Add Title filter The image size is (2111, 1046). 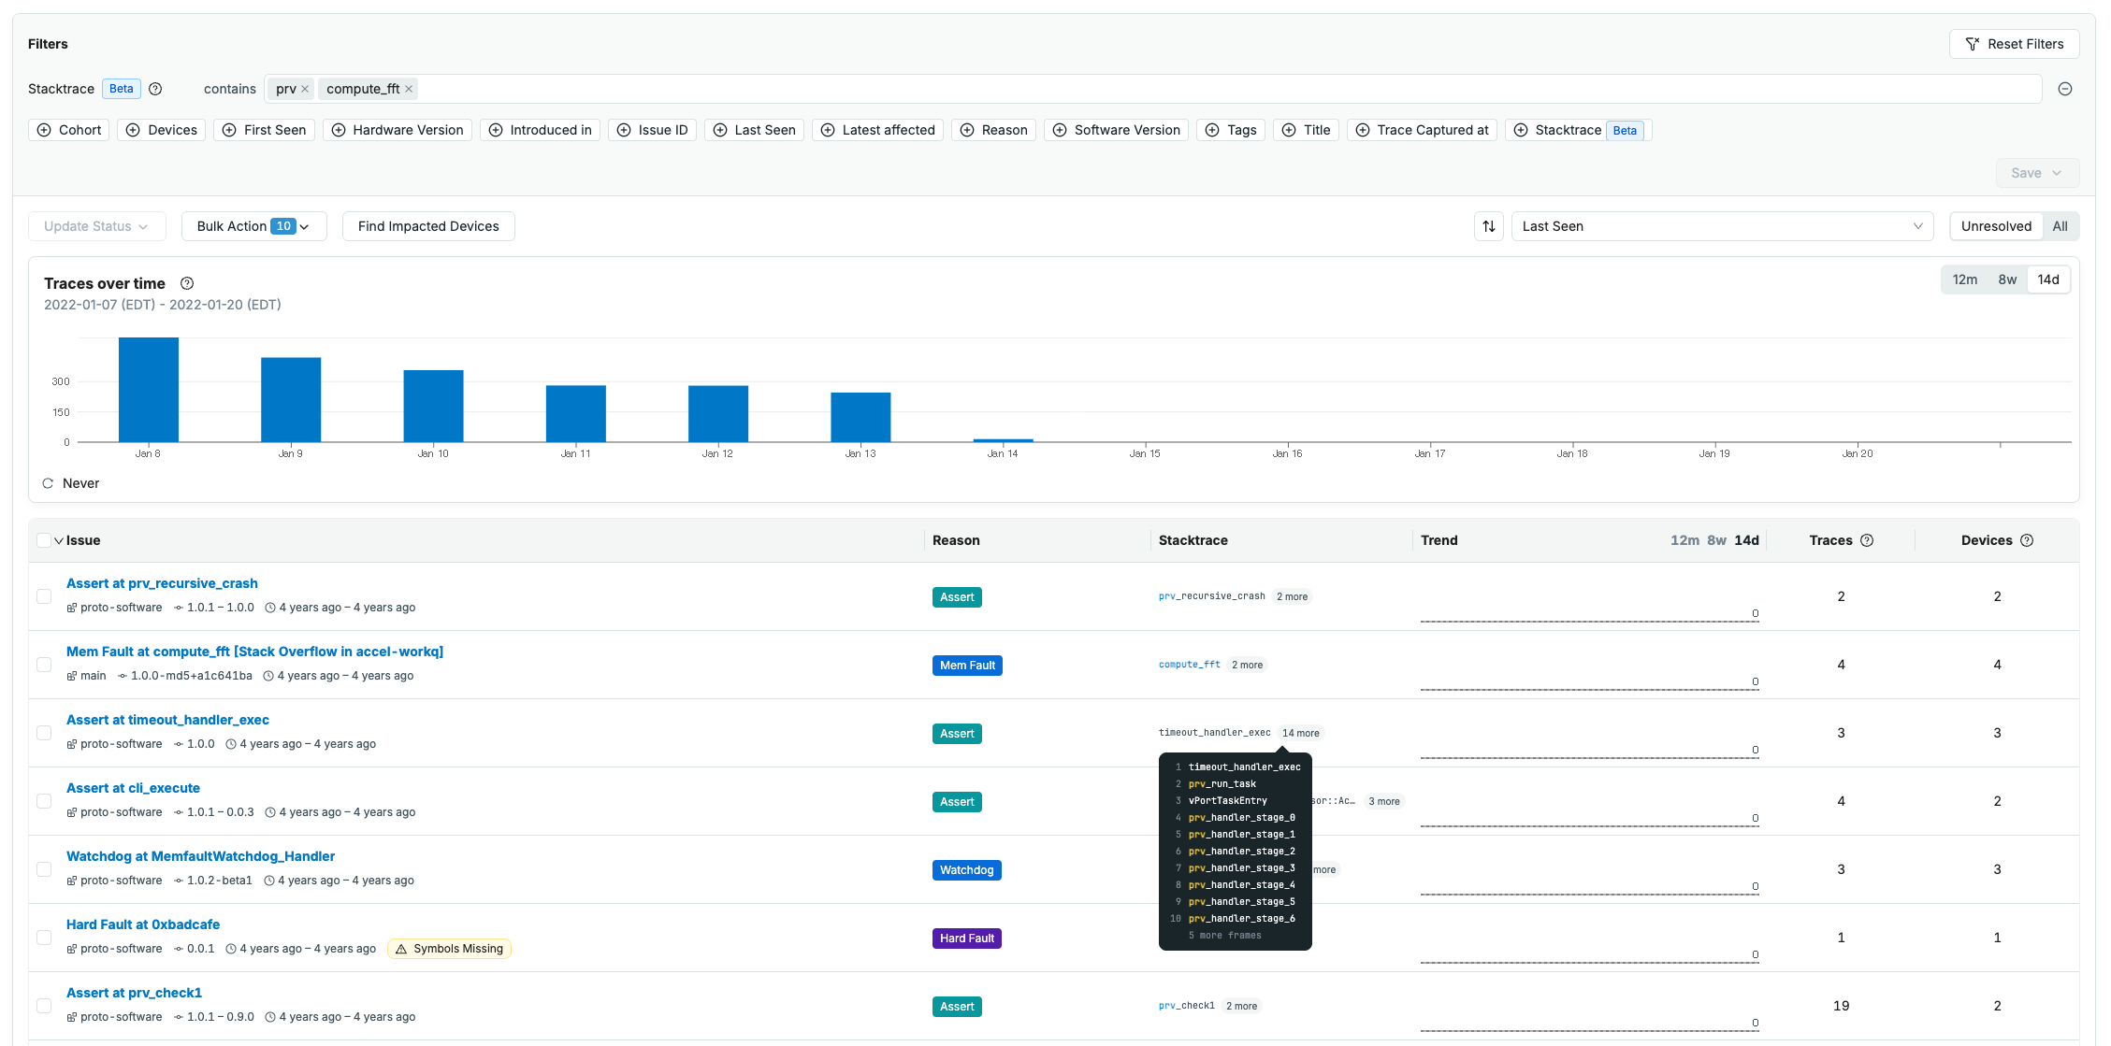1307,130
